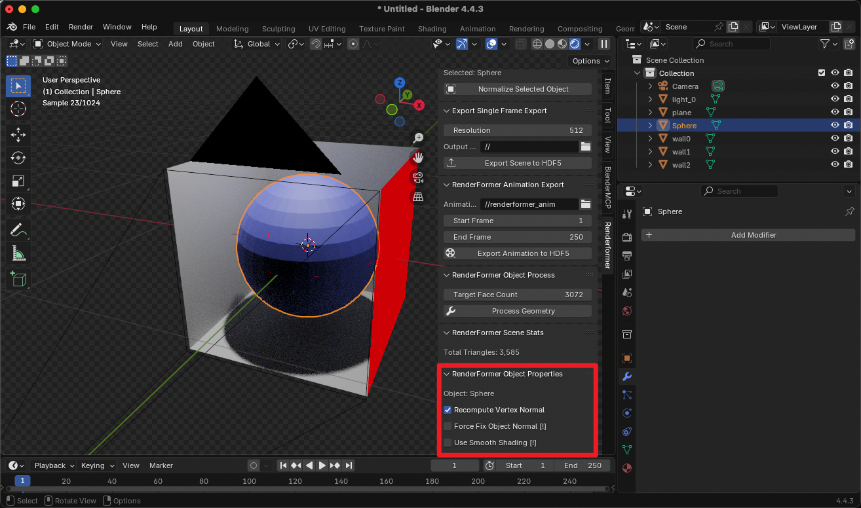This screenshot has height=508, width=861.
Task: Collapse RenderFormer Animation Export panel
Action: pos(447,185)
